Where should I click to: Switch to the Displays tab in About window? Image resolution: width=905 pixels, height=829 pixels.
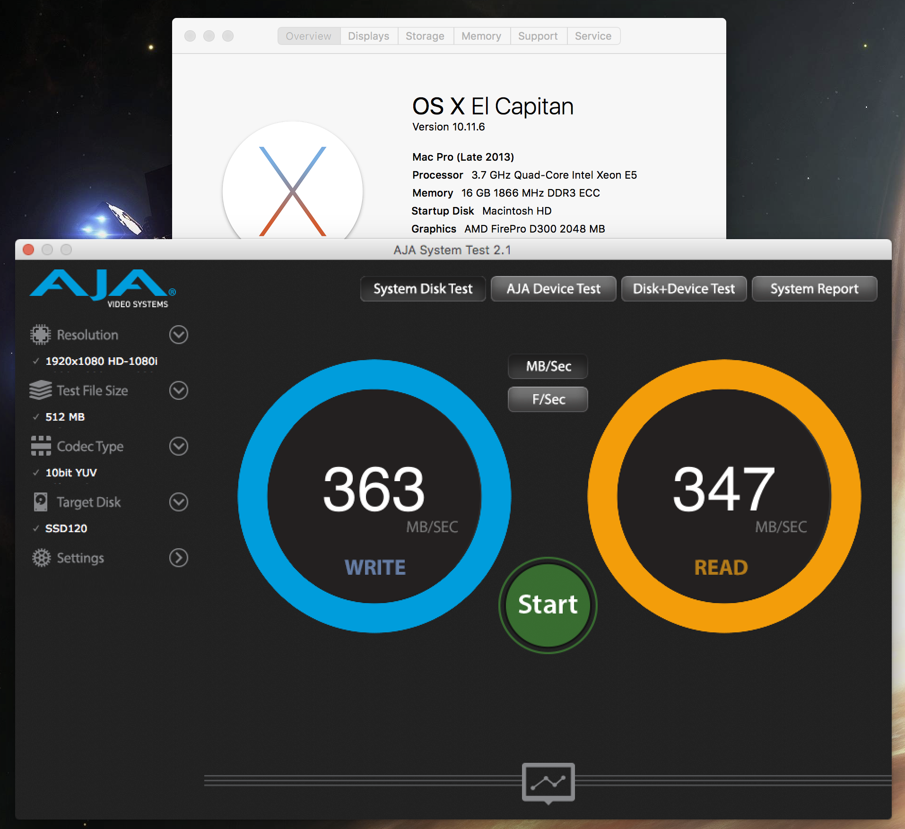pyautogui.click(x=369, y=36)
